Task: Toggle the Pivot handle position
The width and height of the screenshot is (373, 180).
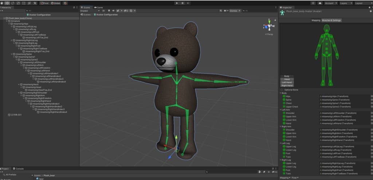Action: [45, 3]
